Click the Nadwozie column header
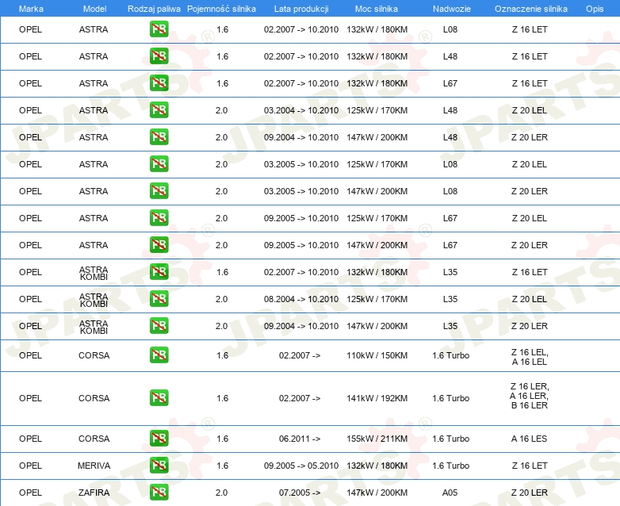This screenshot has width=620, height=506. pos(452,9)
